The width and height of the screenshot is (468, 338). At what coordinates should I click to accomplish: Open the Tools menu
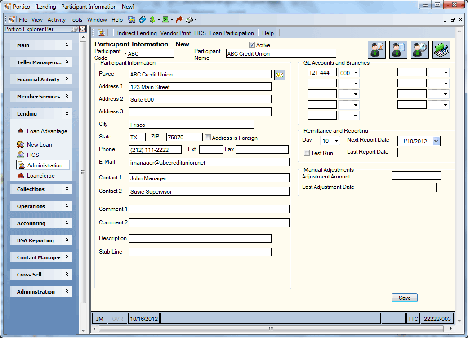(x=76, y=20)
